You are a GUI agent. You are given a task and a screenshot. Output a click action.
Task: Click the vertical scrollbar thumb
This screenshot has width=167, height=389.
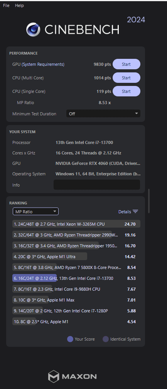click(149, 201)
